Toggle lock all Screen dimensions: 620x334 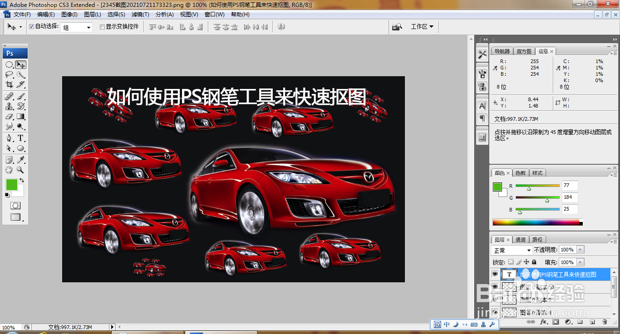click(534, 262)
